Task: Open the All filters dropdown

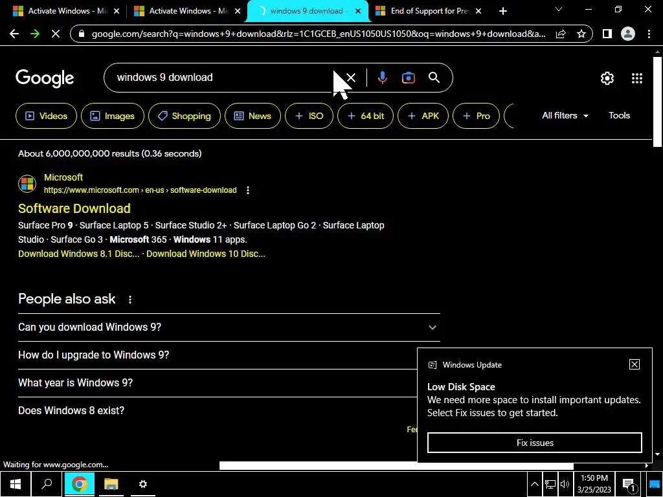Action: coord(565,115)
